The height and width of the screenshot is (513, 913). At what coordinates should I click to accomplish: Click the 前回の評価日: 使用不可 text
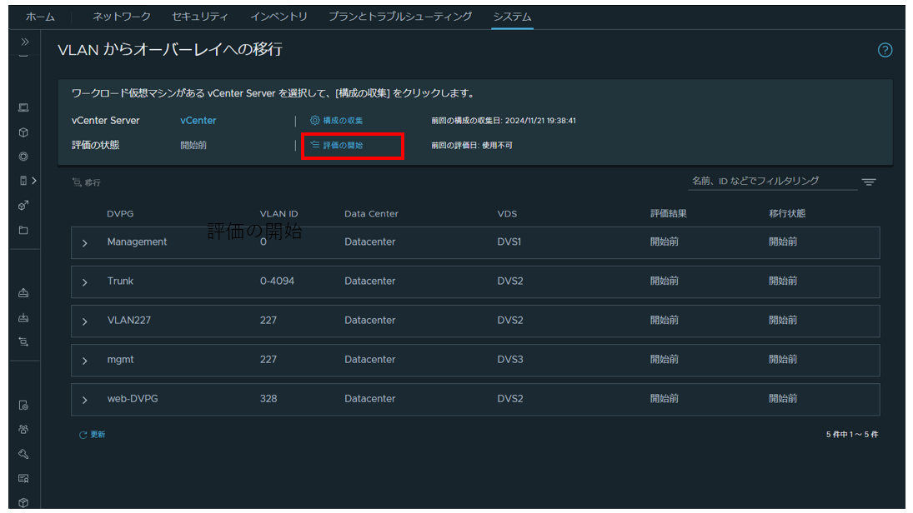(x=472, y=146)
